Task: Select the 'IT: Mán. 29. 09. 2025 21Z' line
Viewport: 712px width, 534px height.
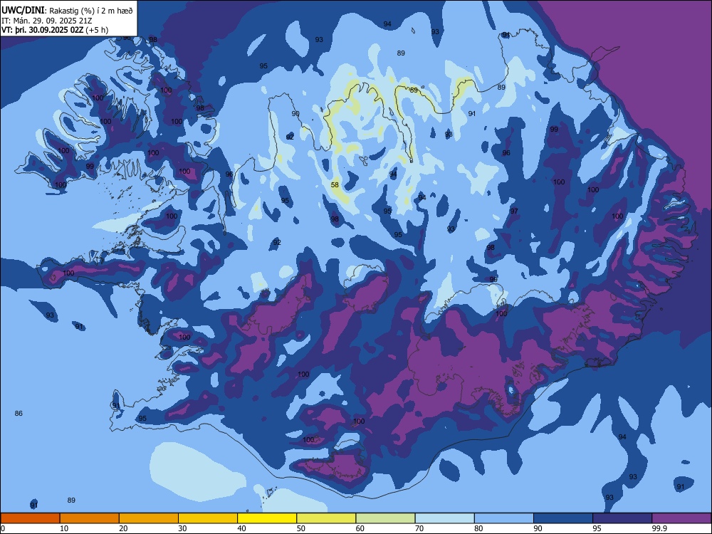Action: (47, 21)
